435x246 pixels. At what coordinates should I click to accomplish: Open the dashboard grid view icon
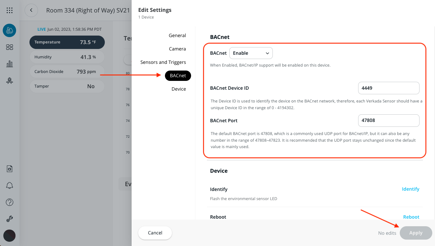[x=9, y=47]
